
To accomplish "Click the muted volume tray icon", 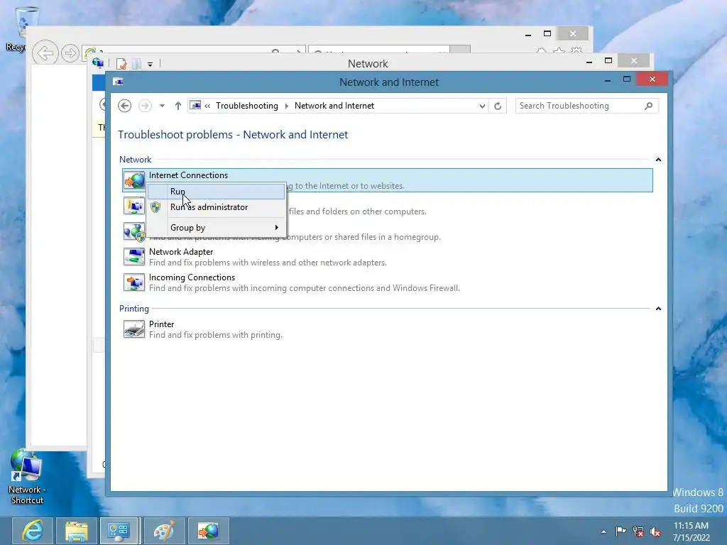I will pos(655,532).
